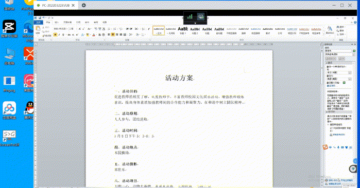Toggle the highlighted center alignment button
The image size is (360, 188).
point(113,34)
